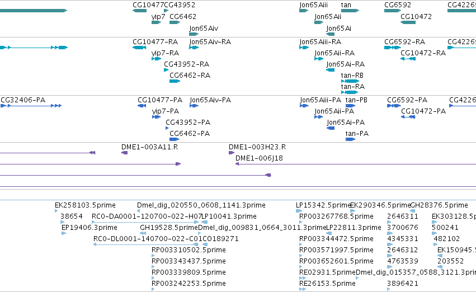476x292 pixels.
Task: Click the tan-PB protein label
Action: click(x=356, y=100)
